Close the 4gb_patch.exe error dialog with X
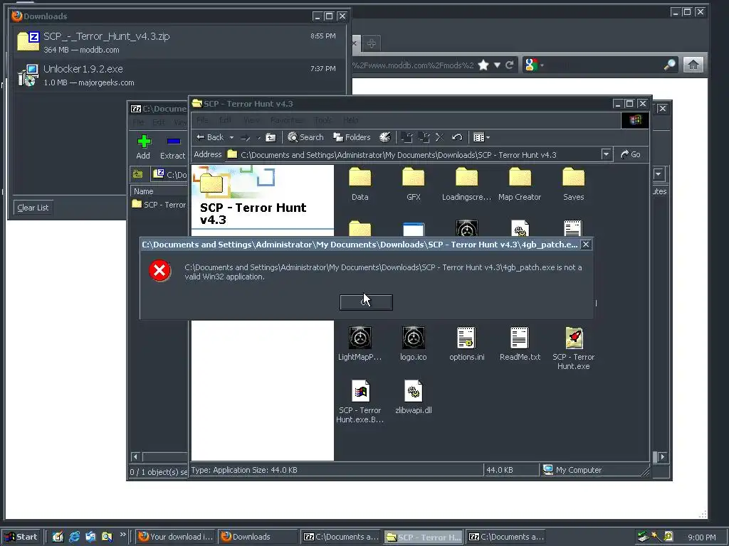Viewport: 729px width, 546px height. (x=586, y=245)
